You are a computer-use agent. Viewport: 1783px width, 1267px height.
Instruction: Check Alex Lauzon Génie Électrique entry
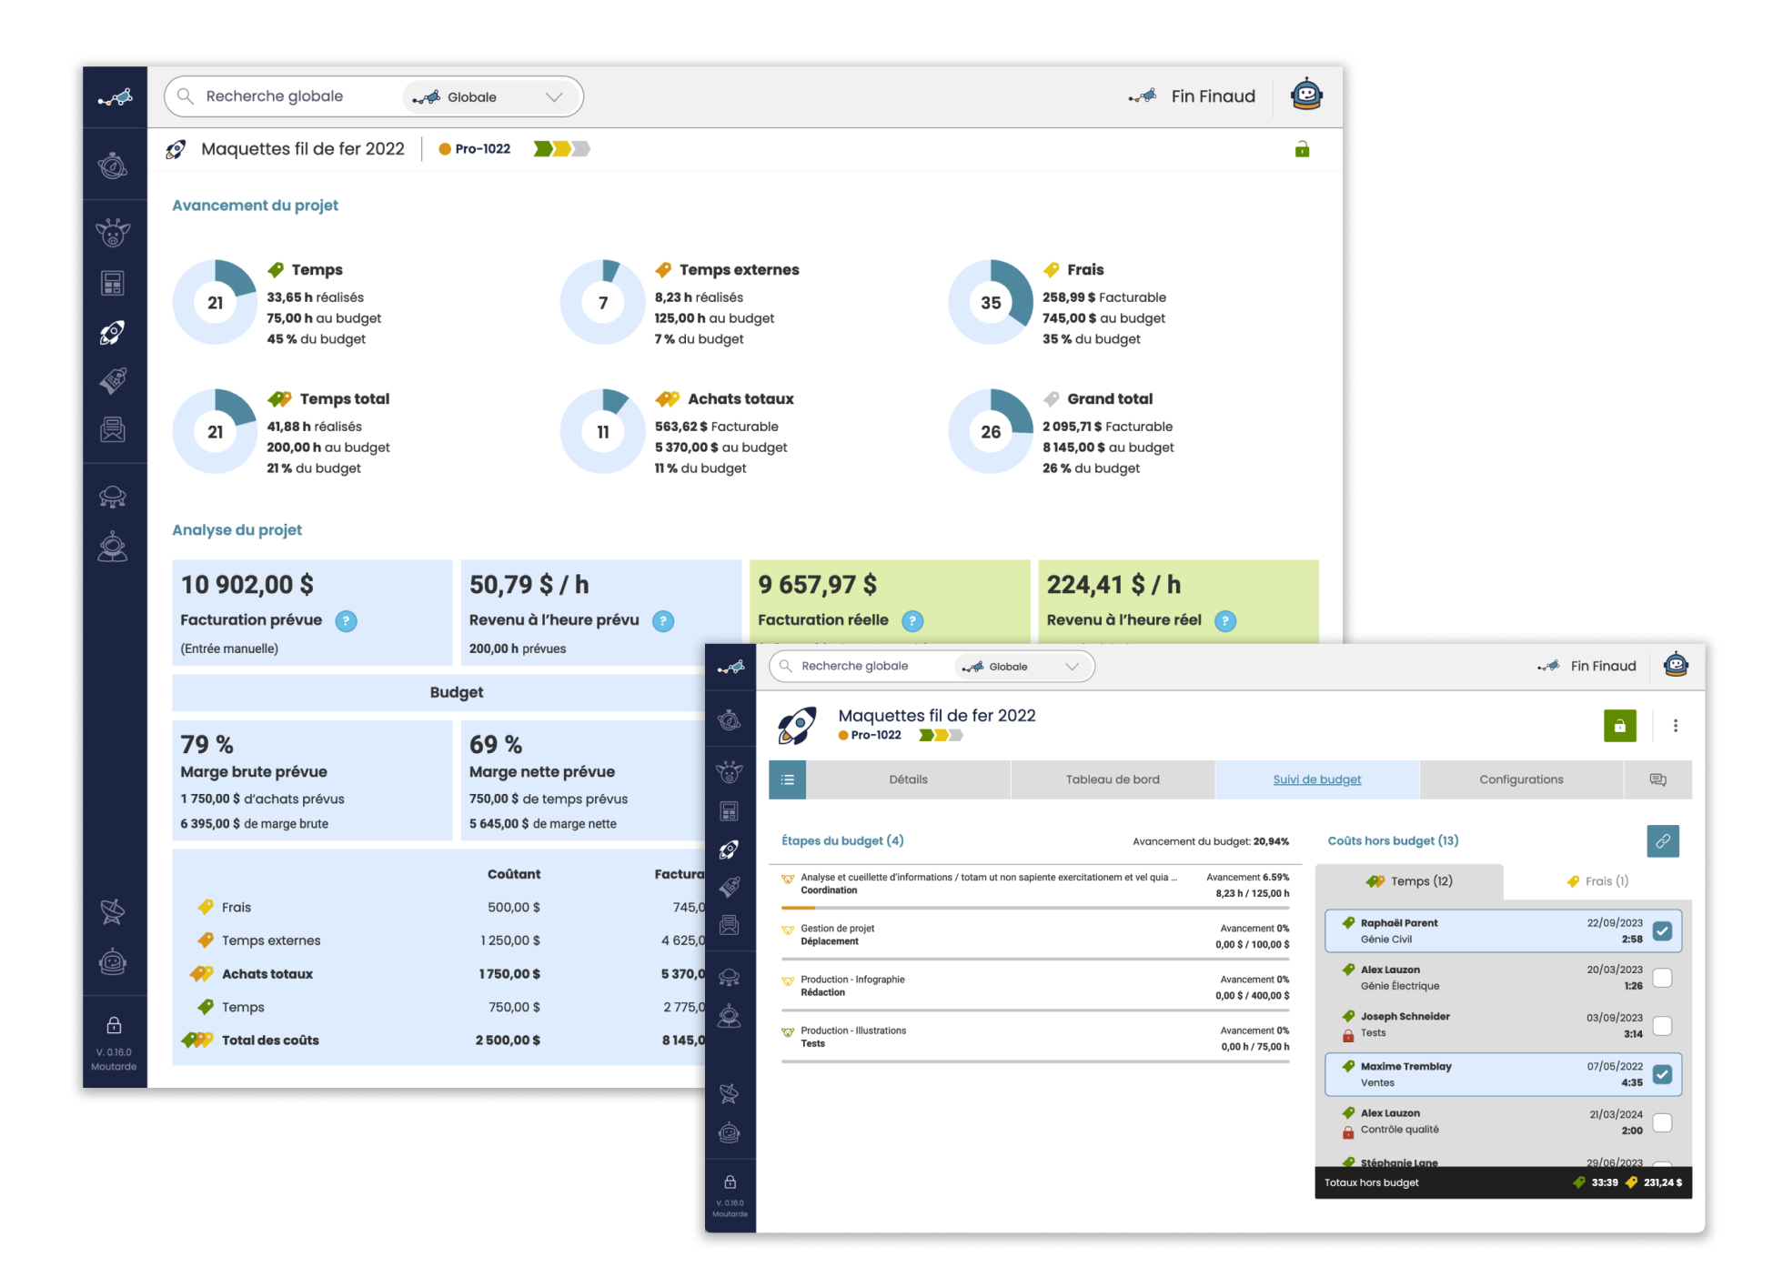click(x=1662, y=978)
